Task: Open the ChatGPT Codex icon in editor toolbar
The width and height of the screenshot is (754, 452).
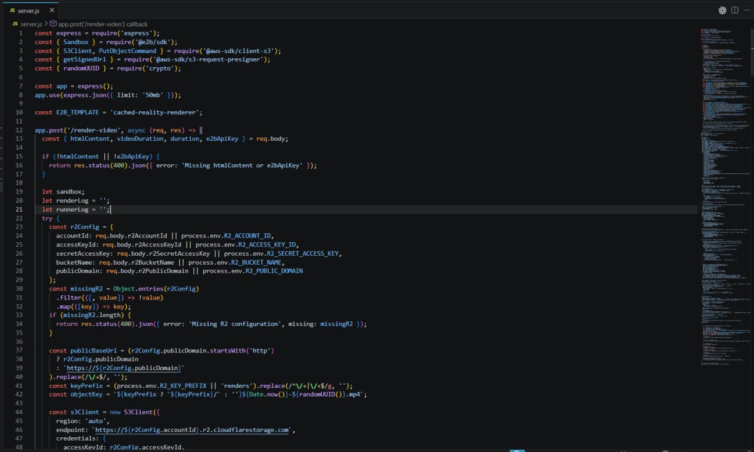Action: tap(722, 10)
